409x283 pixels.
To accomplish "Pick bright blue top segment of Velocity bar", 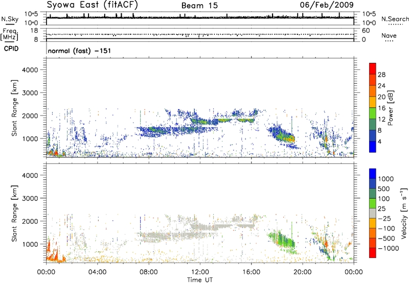I will pyautogui.click(x=373, y=174).
